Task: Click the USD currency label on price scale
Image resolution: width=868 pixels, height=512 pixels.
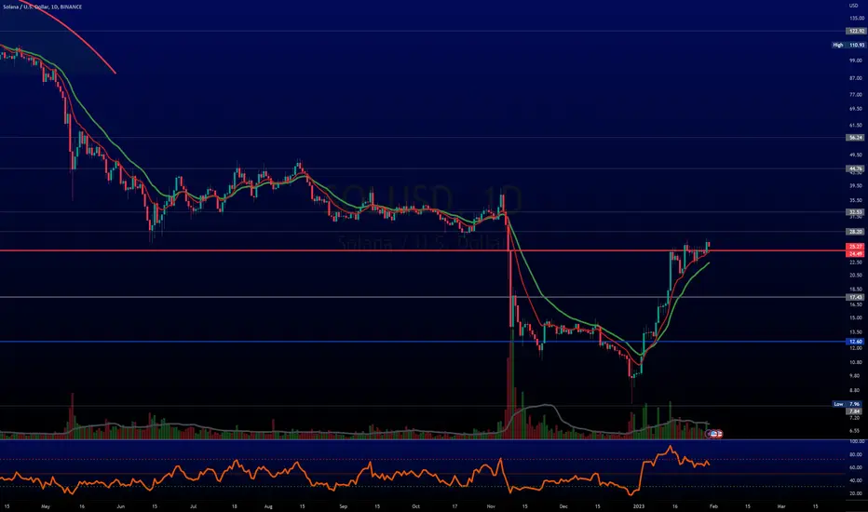Action: point(853,6)
